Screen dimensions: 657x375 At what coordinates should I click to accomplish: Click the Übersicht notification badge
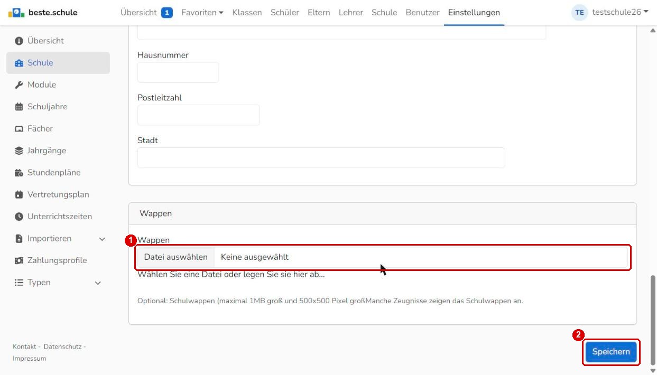click(x=167, y=13)
